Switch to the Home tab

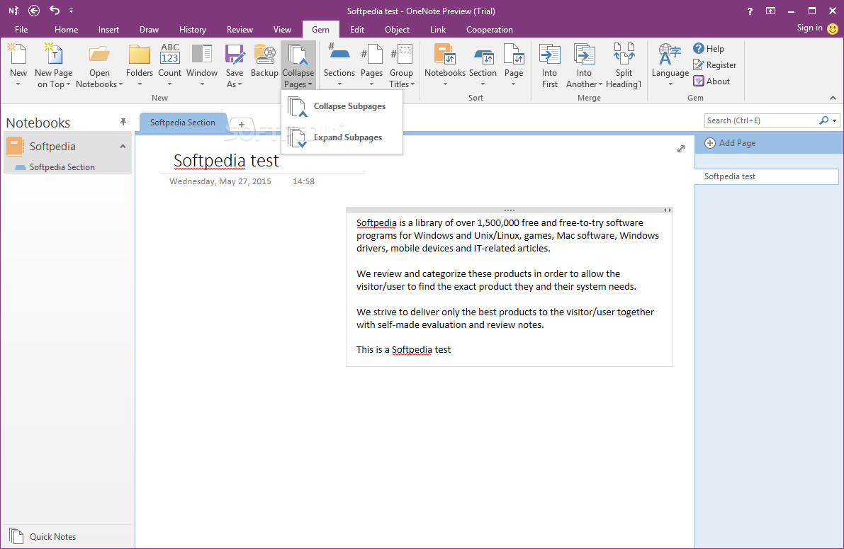[66, 30]
